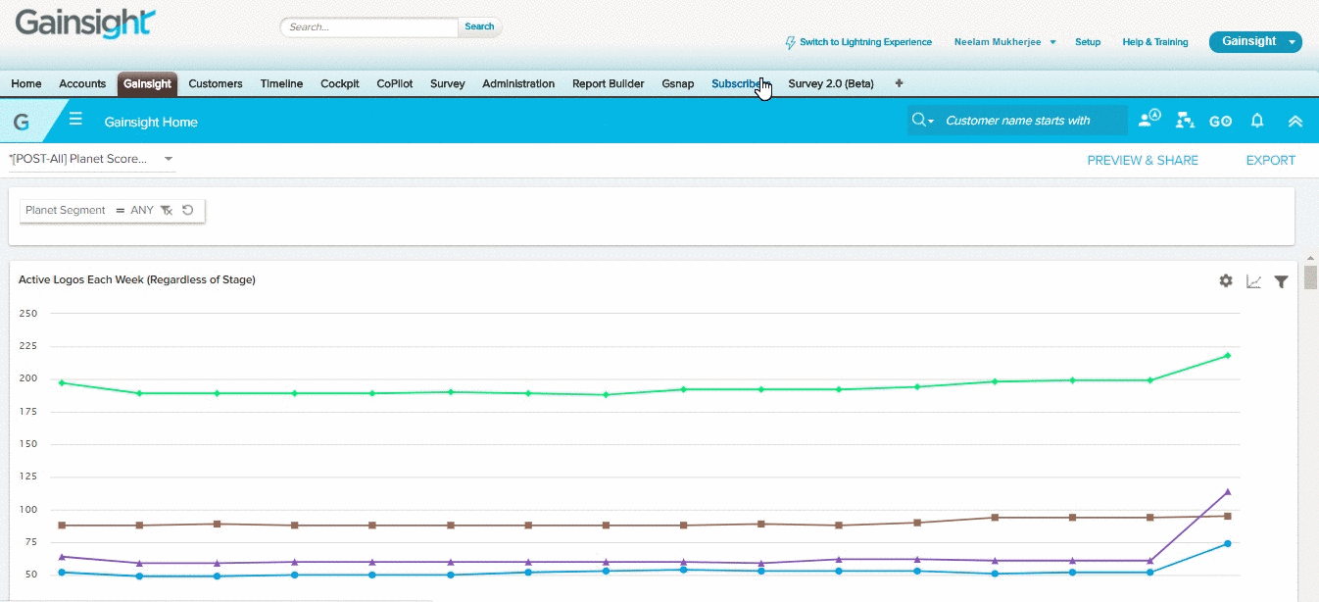Click the 100 y-axis label
This screenshot has width=1319, height=602.
pos(28,510)
